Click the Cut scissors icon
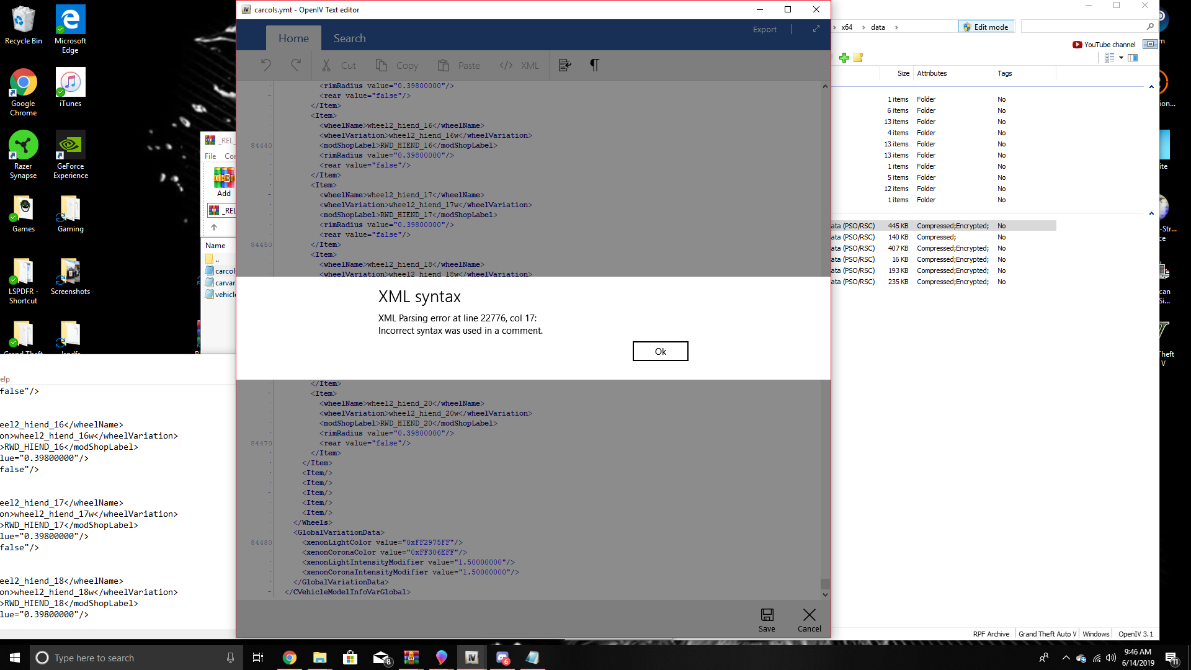This screenshot has width=1191, height=670. pyautogui.click(x=326, y=65)
